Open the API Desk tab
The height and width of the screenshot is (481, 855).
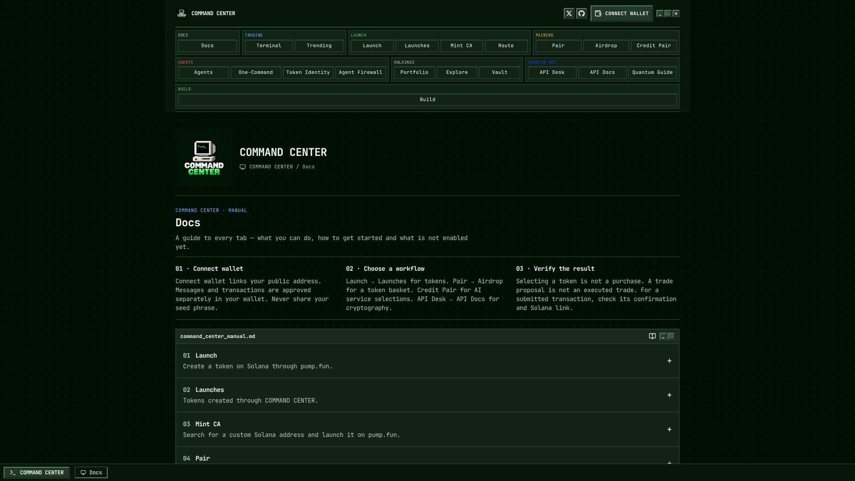[552, 73]
